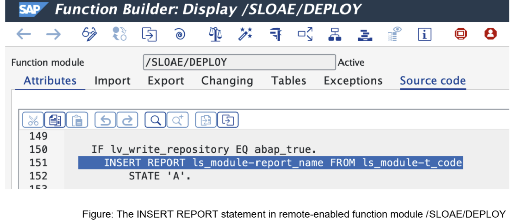The width and height of the screenshot is (515, 222).
Task: Click the editor Redo icon
Action: click(x=127, y=120)
